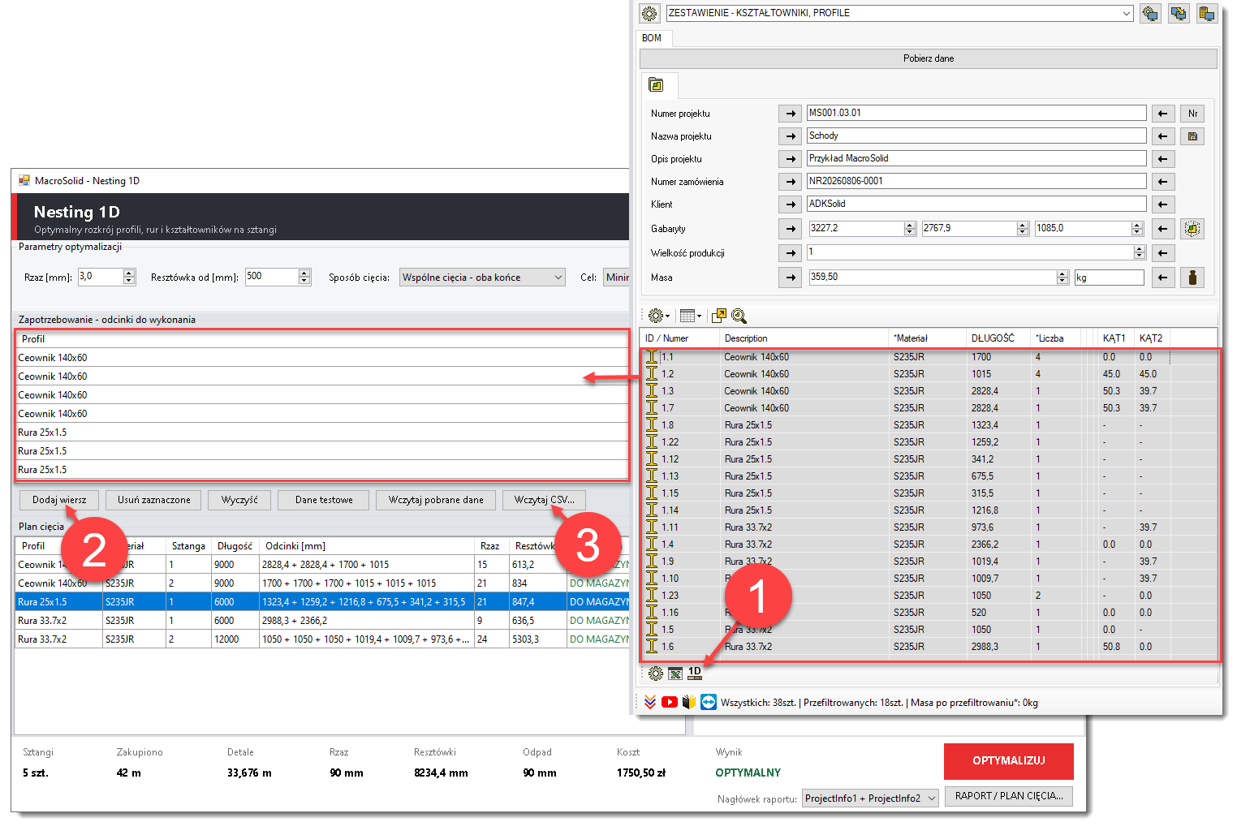Viewport: 1237px width, 835px height.
Task: Click the TeamViewer icon in status bar
Action: click(x=709, y=702)
